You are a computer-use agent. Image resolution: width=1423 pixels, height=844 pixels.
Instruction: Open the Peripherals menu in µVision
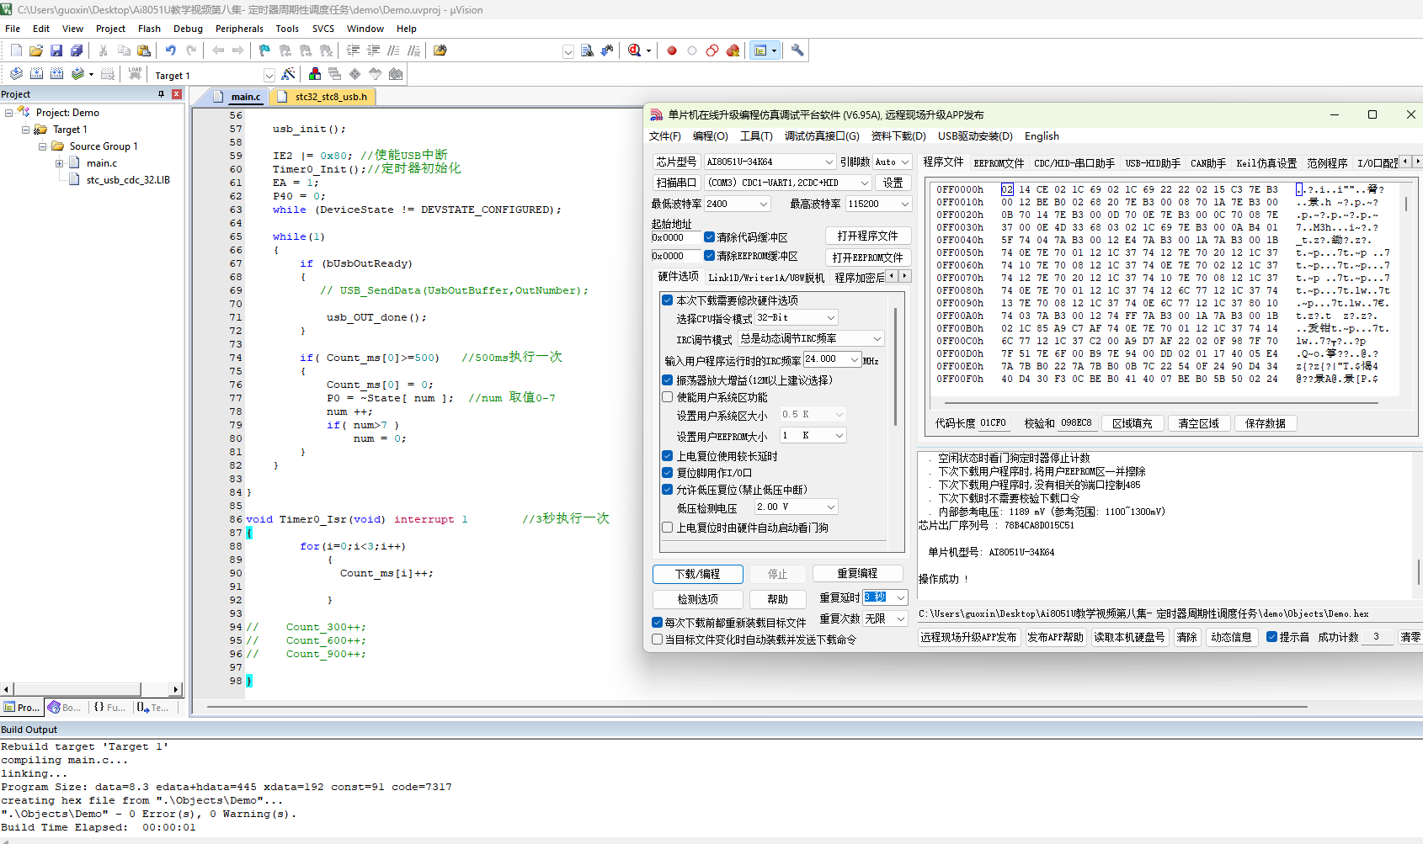pyautogui.click(x=239, y=29)
